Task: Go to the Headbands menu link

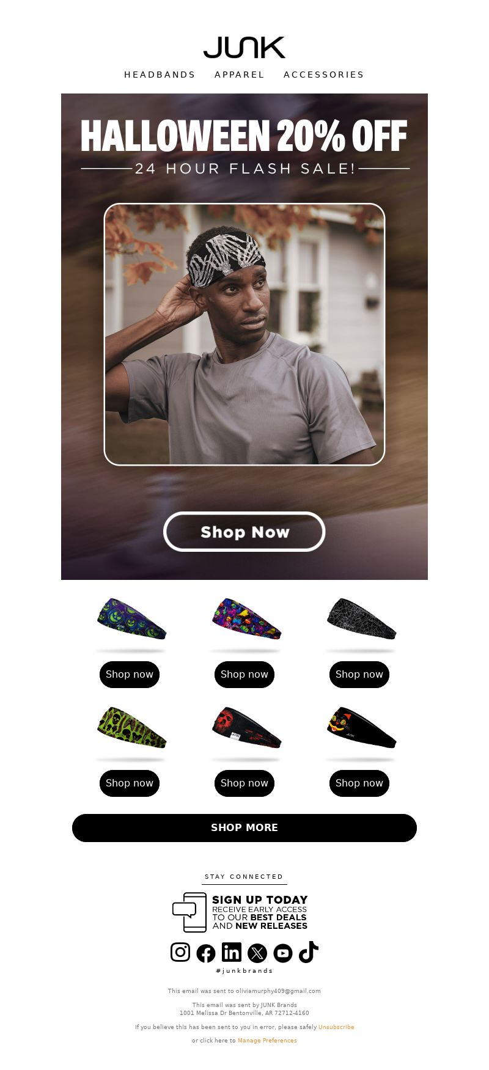Action: [160, 75]
